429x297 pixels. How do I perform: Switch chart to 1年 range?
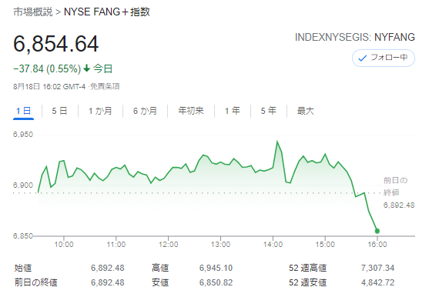233,111
